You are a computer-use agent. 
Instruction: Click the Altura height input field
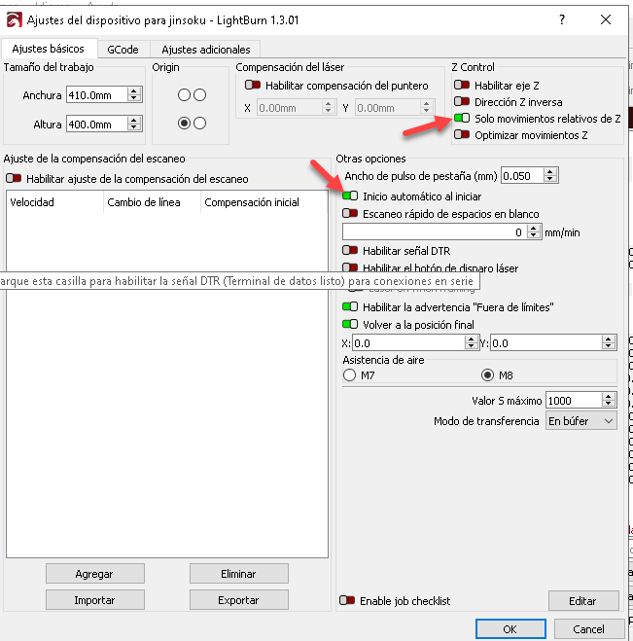click(x=96, y=124)
